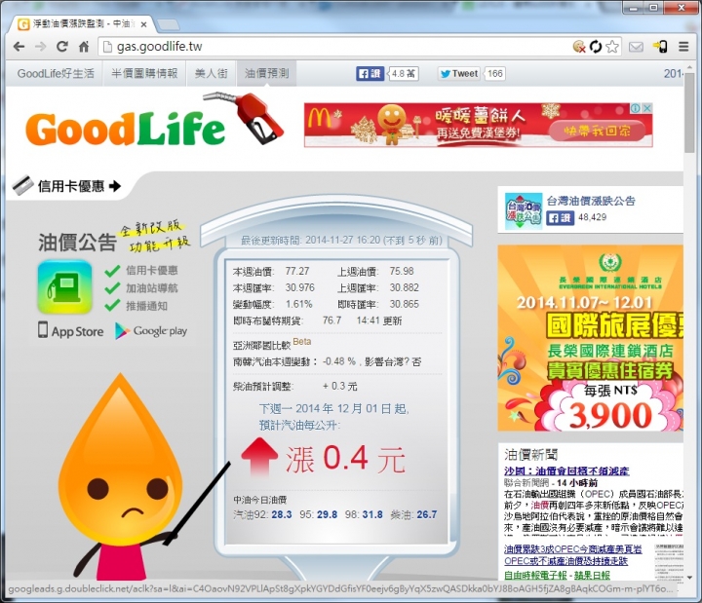Click the 亞洲鄰國比較 Beta label
The image size is (702, 603).
tap(271, 344)
